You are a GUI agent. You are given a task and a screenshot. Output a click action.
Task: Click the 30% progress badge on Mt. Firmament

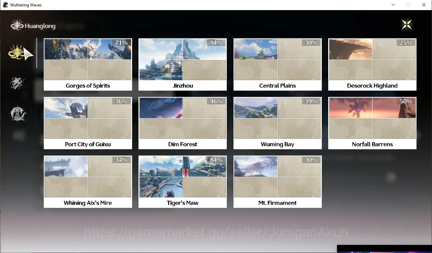(311, 160)
